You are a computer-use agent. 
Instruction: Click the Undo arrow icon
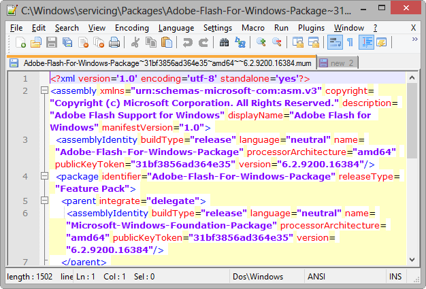click(187, 43)
